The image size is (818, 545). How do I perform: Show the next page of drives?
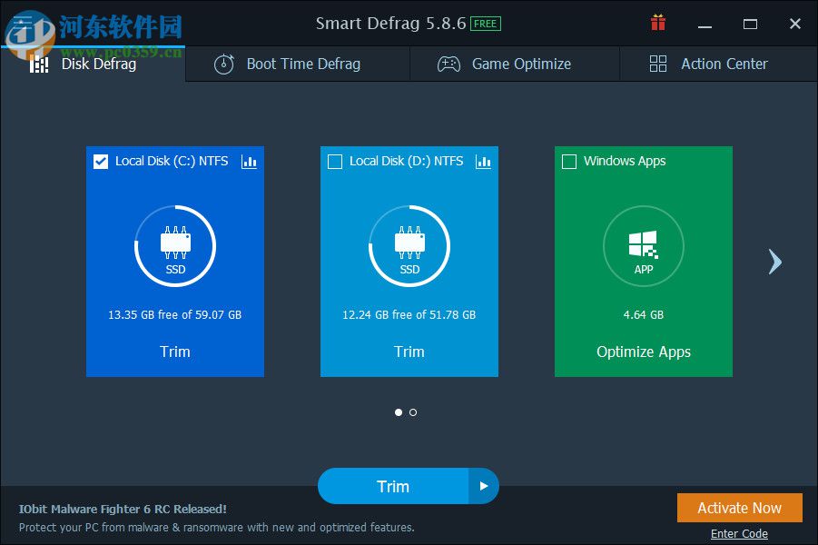click(x=774, y=262)
